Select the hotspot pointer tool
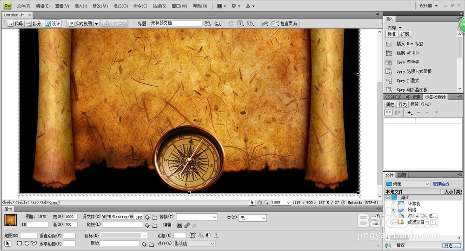Screen dimensions: 465x251 click(8, 243)
